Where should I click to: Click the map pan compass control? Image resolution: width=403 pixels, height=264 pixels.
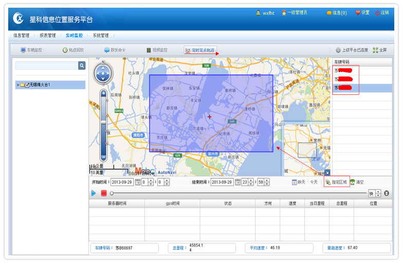click(103, 74)
